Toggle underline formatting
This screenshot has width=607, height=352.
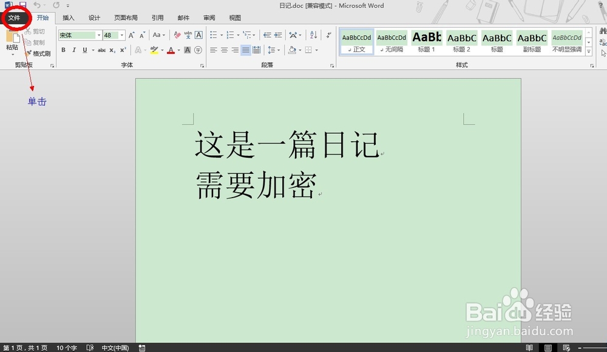coord(85,50)
